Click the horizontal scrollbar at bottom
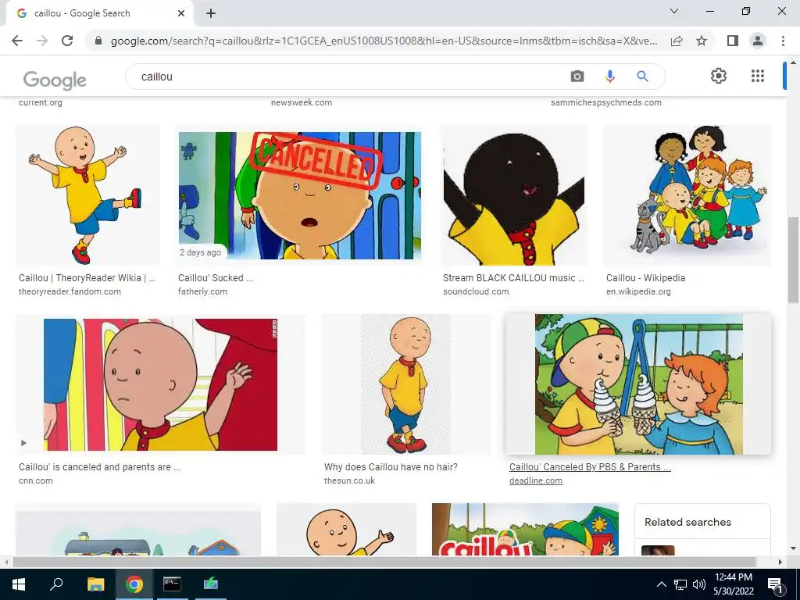Image resolution: width=800 pixels, height=600 pixels. tap(384, 562)
